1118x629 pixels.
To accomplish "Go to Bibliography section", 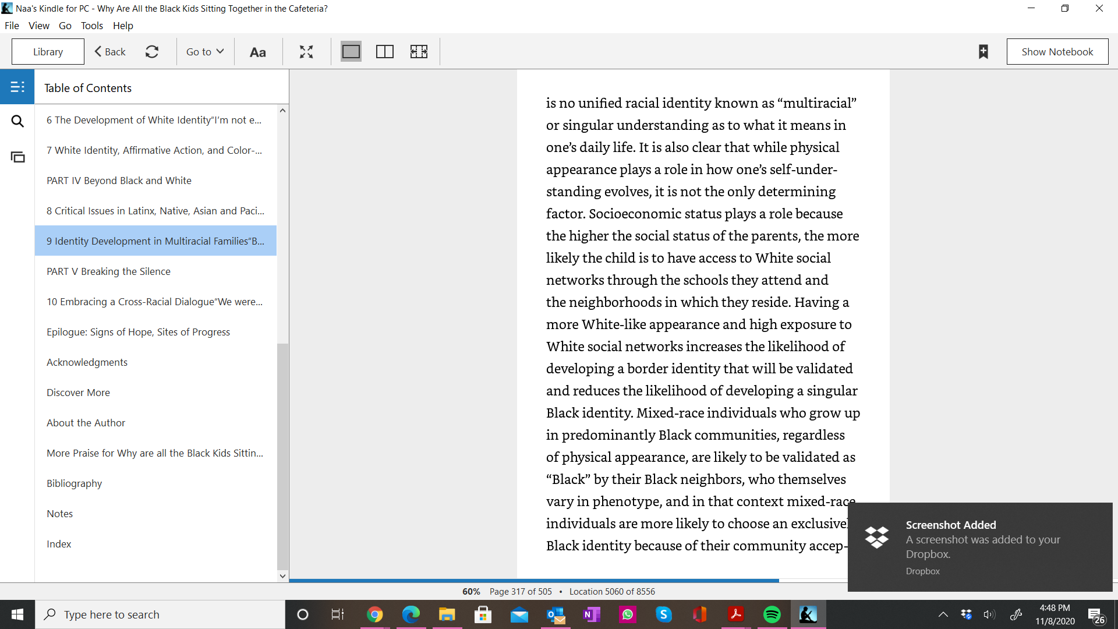I will (x=155, y=483).
